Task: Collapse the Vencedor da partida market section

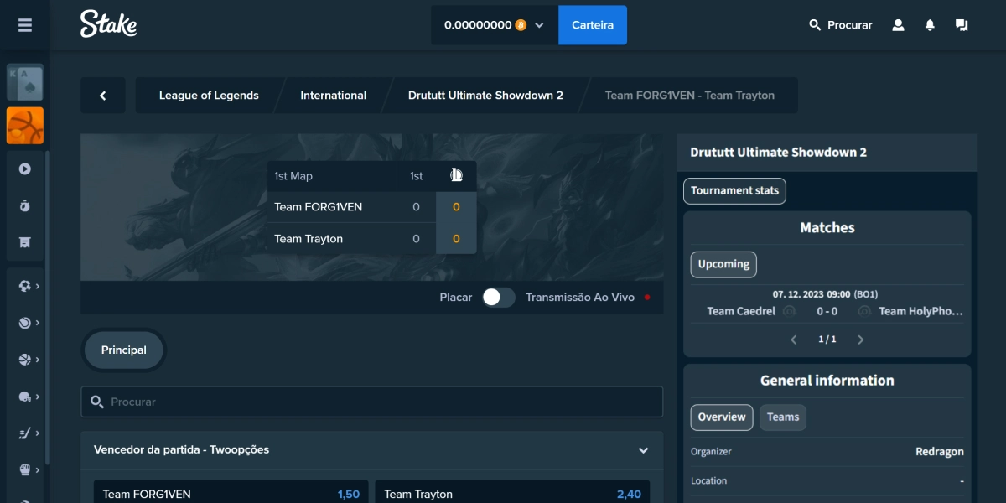Action: pyautogui.click(x=644, y=450)
